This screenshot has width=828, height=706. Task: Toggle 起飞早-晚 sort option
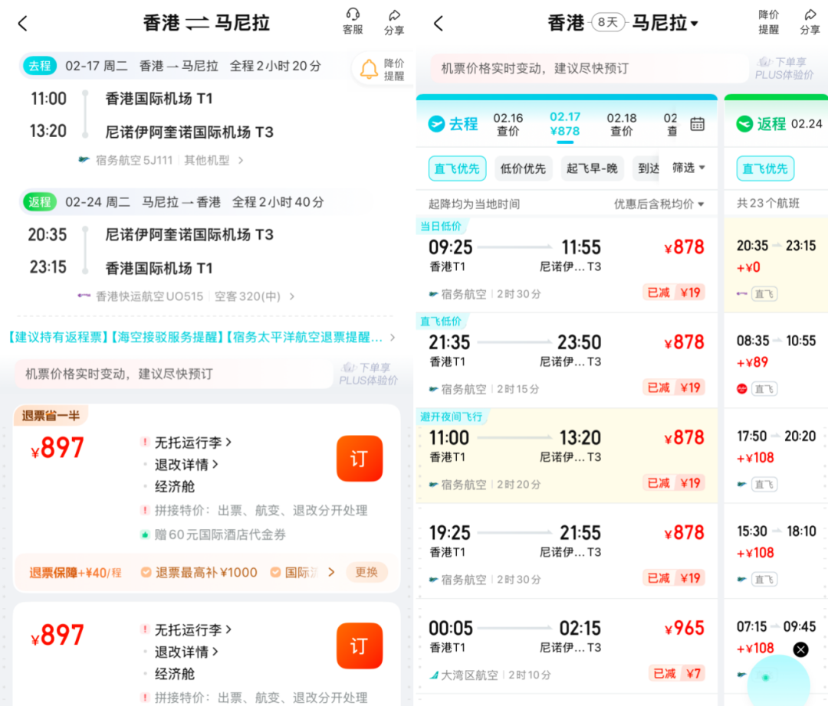point(592,168)
